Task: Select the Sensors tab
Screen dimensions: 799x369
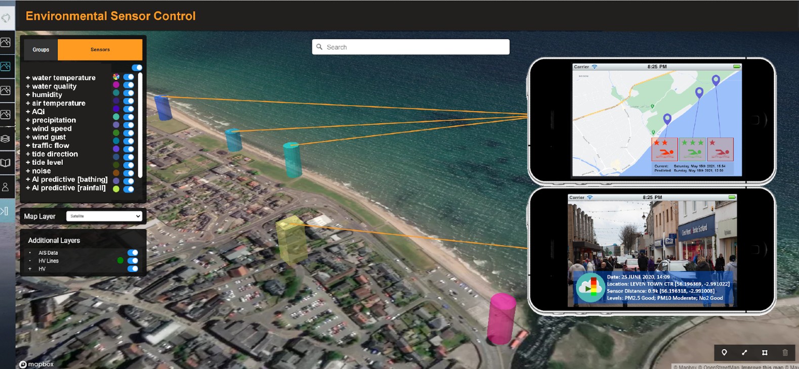Action: pyautogui.click(x=100, y=50)
